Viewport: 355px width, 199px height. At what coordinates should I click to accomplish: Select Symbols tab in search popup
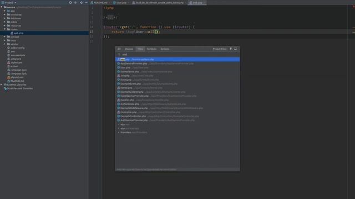pyautogui.click(x=151, y=49)
